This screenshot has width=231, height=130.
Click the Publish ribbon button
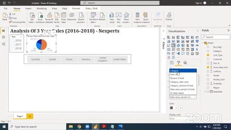pyautogui.click(x=169, y=17)
